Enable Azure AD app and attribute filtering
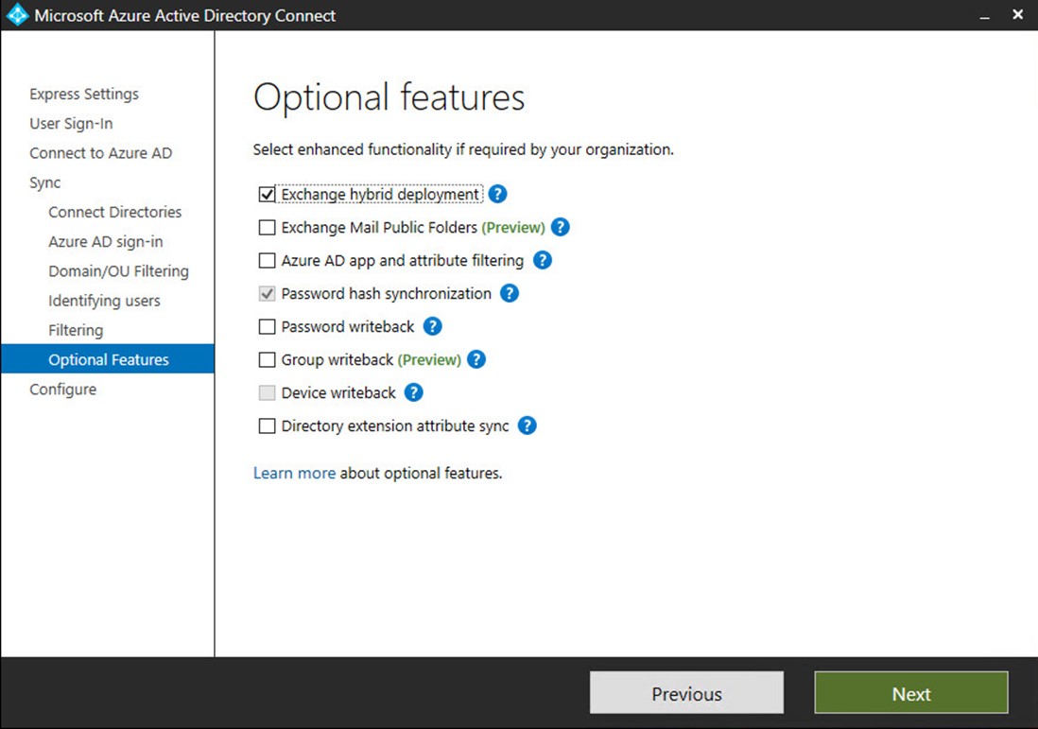 267,260
